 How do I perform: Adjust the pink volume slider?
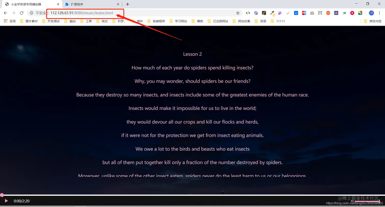[x=367, y=201]
